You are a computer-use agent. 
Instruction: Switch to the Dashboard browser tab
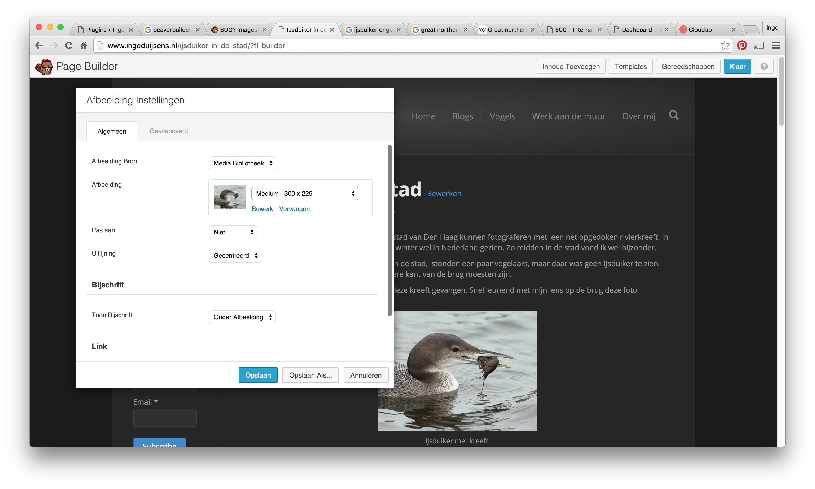(640, 30)
